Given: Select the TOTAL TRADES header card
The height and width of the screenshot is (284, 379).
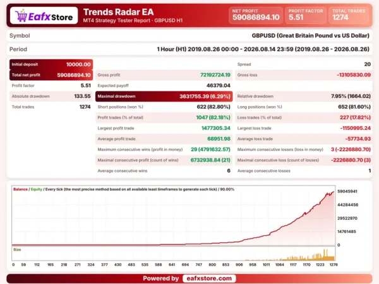Looking at the screenshot, I should [349, 15].
